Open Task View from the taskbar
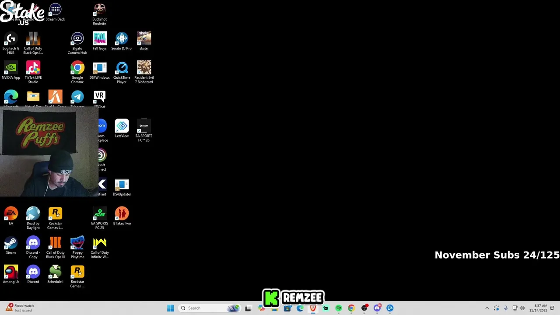The image size is (560, 315). pyautogui.click(x=248, y=308)
